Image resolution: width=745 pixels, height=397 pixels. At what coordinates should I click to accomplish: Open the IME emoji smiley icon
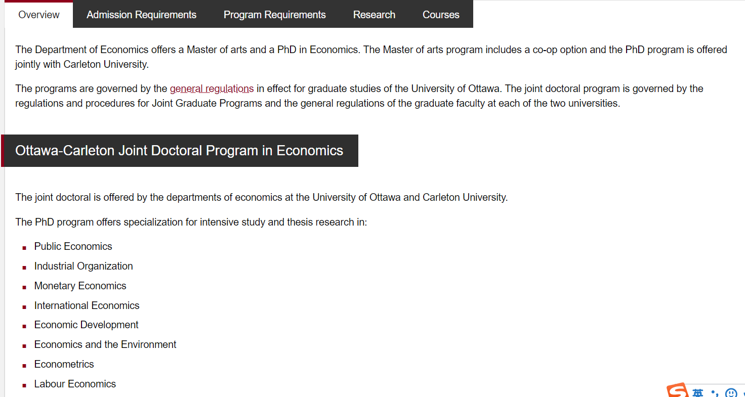(731, 393)
